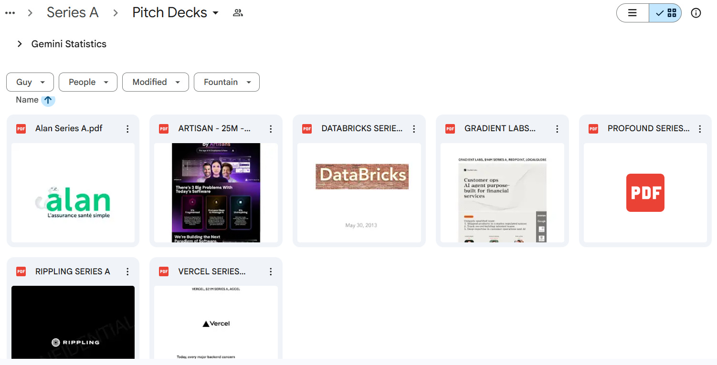Click the file name VERCEL SERIES...
This screenshot has width=717, height=365.
point(212,271)
